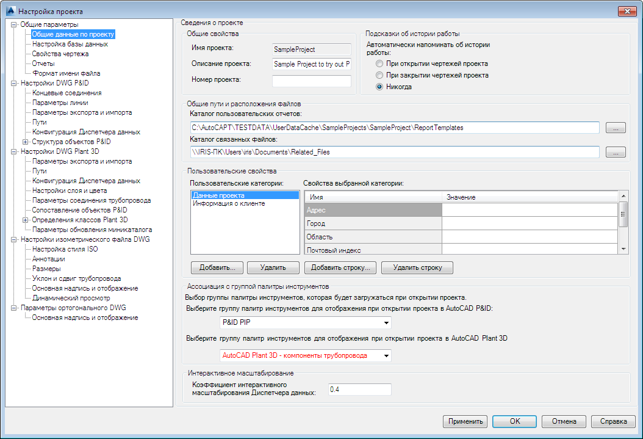
Task: Click the 'Удалить' category button
Action: [273, 267]
